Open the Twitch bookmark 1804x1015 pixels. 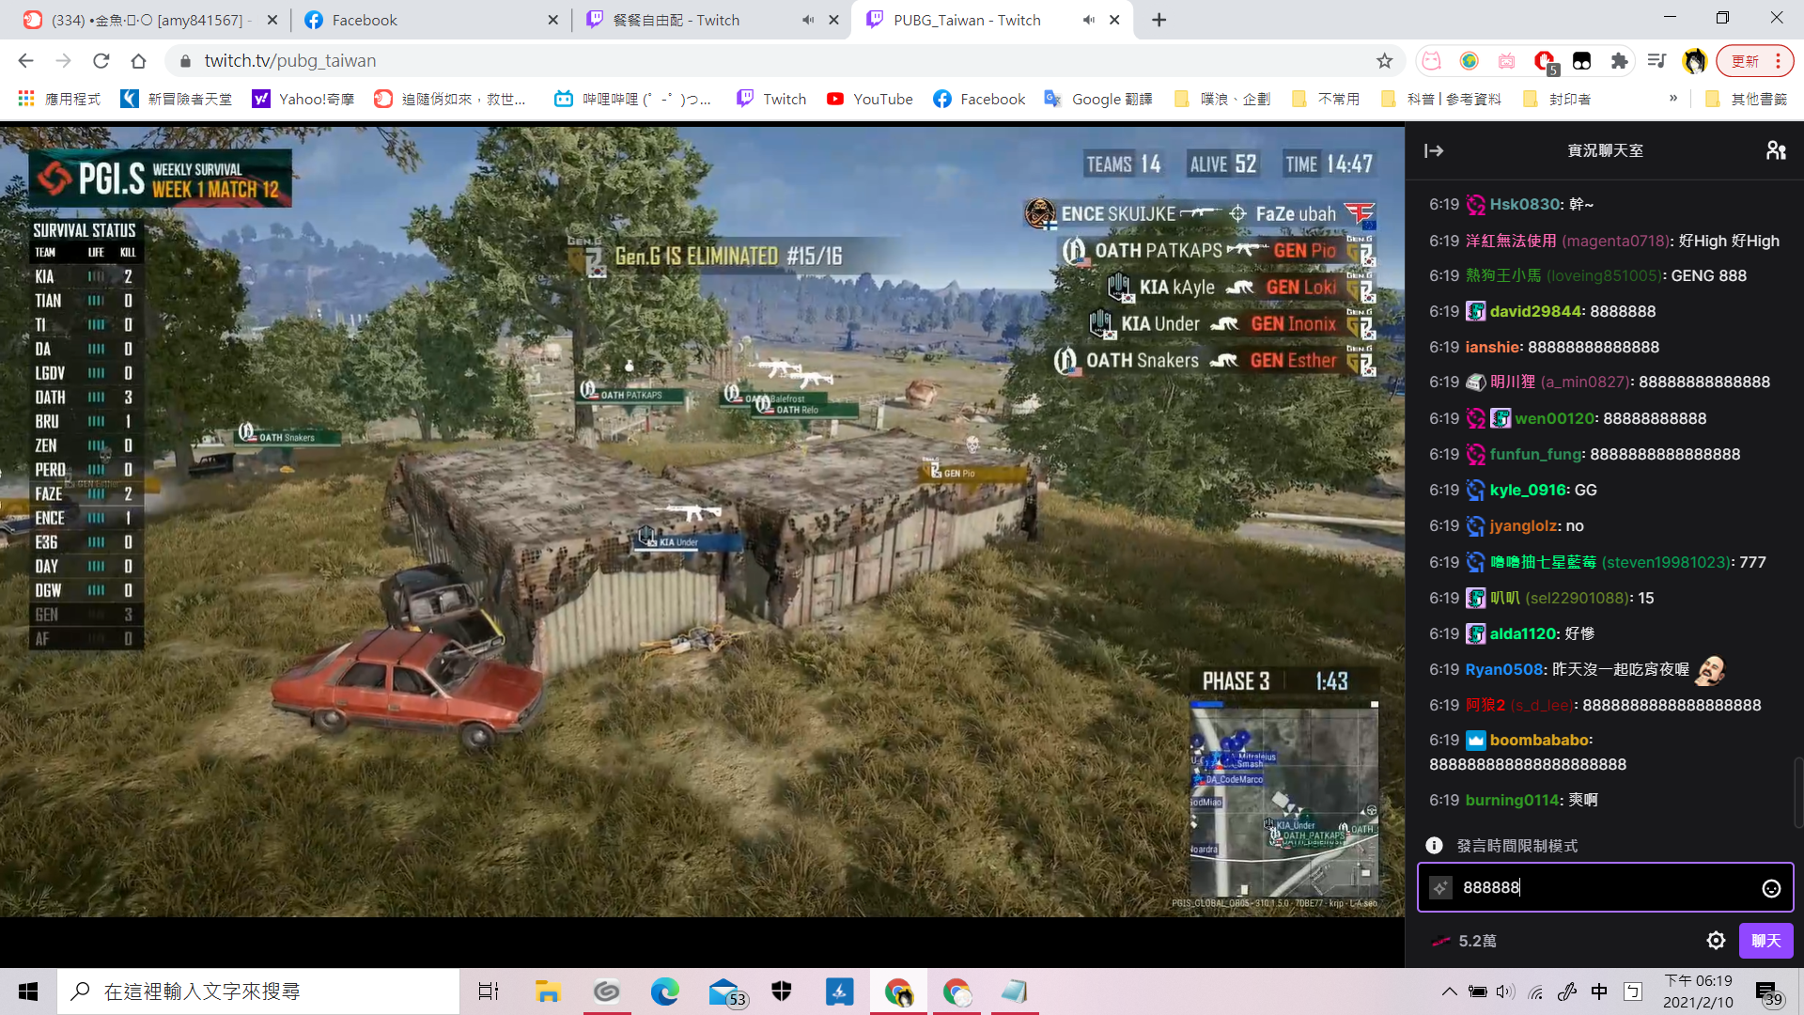pos(771,99)
